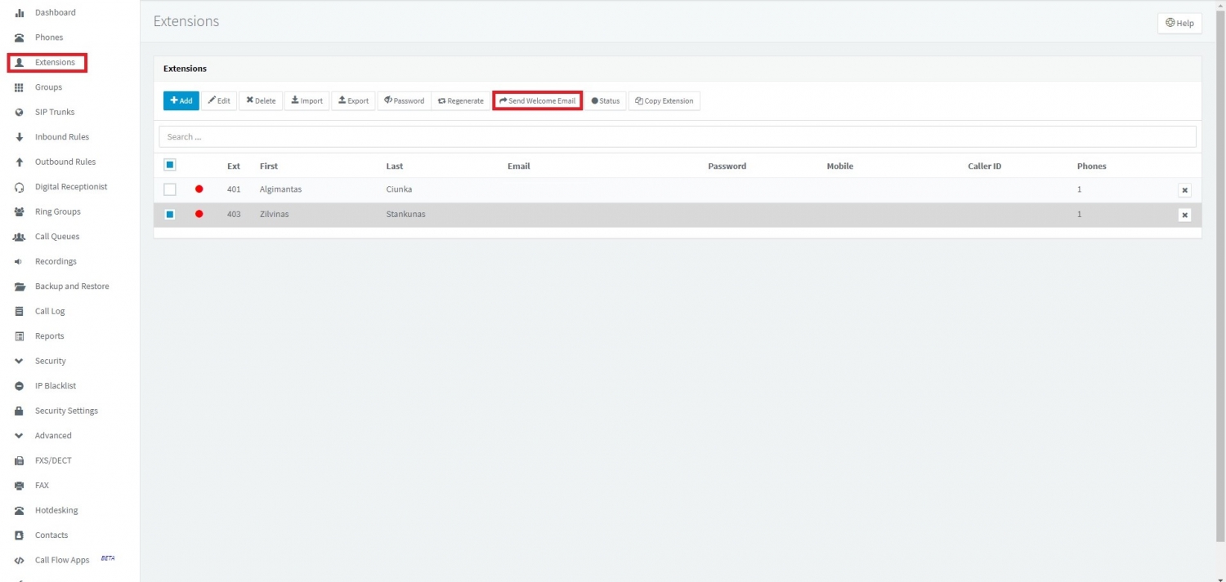This screenshot has height=582, width=1226.
Task: Collapse the Advanced section chevron
Action: [19, 436]
